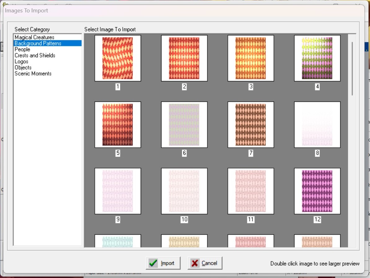Select dark red pattern thumbnail 5
370x278 pixels.
(x=118, y=124)
